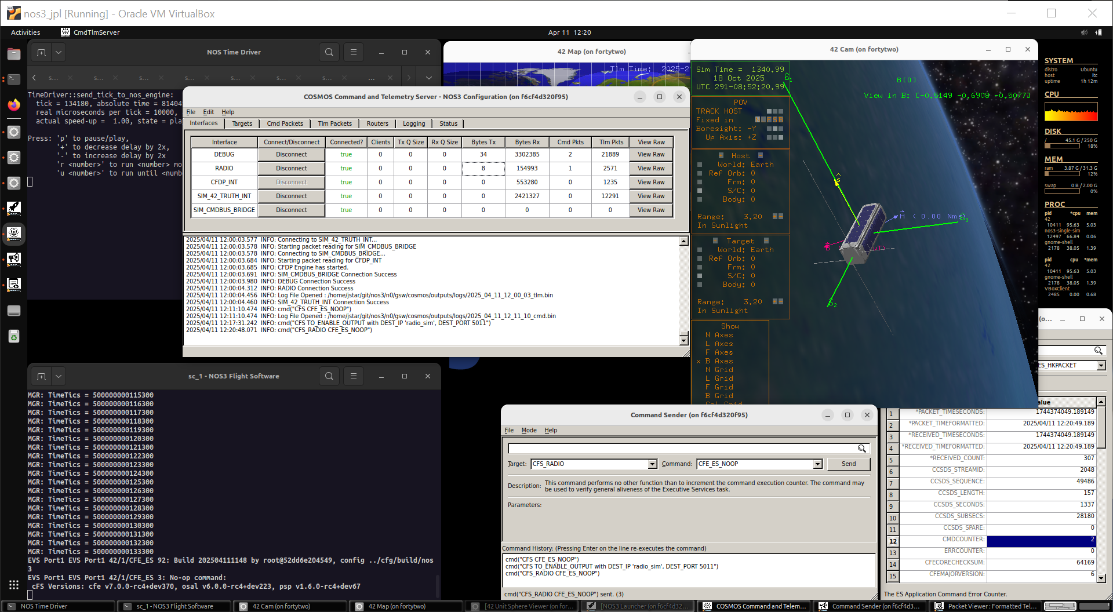The image size is (1113, 612).
Task: Toggle N Axes display in 42 Cam
Action: [x=719, y=335]
